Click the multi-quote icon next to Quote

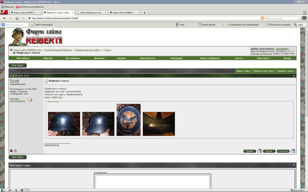[259, 151]
